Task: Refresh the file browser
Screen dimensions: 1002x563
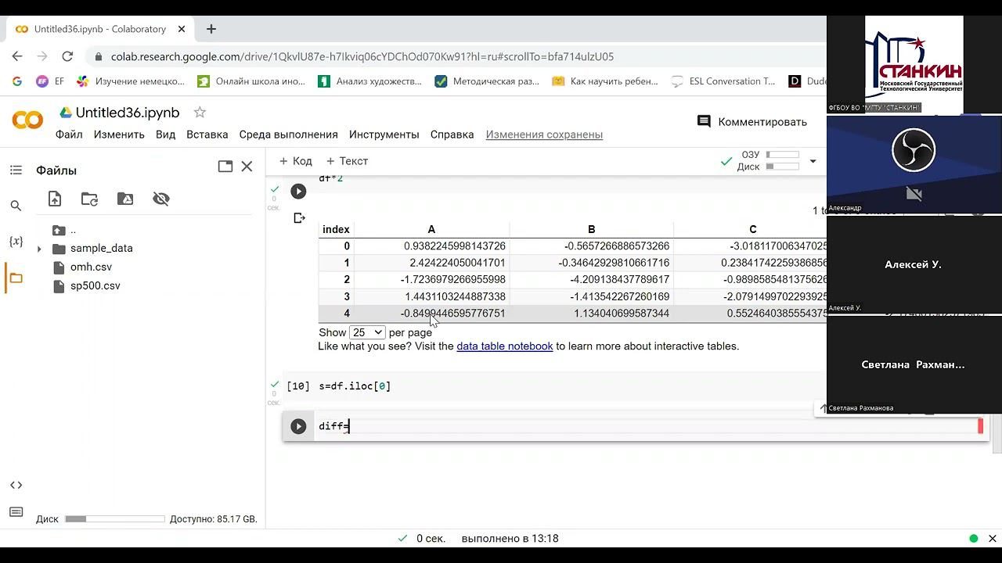Action: (90, 199)
